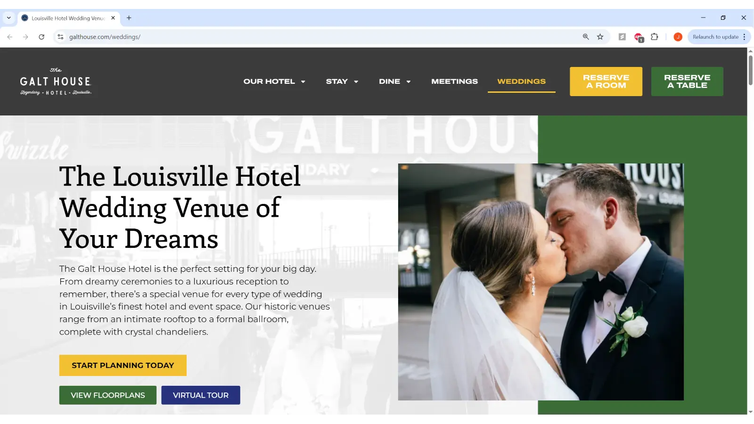754x424 pixels.
Task: Go to the Meetings menu item
Action: tap(454, 82)
